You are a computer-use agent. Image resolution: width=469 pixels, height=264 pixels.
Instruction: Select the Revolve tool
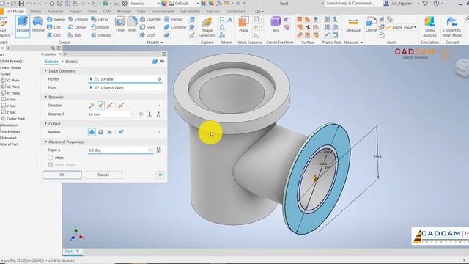tap(37, 25)
